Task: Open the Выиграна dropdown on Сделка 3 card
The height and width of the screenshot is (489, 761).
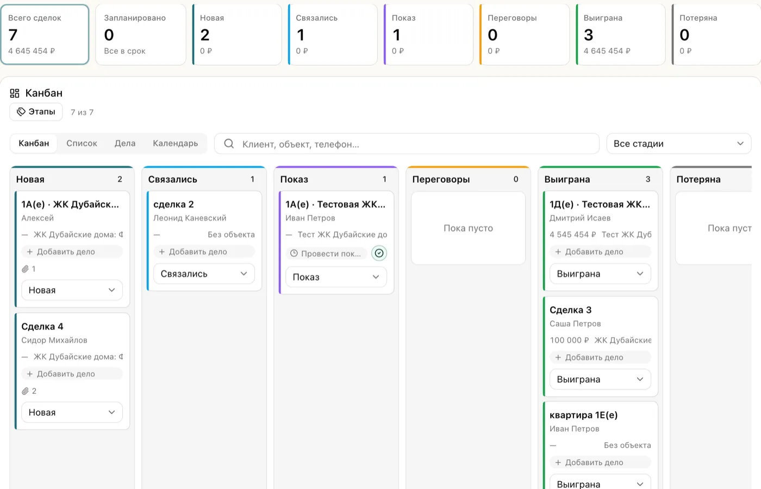Action: [x=600, y=379]
